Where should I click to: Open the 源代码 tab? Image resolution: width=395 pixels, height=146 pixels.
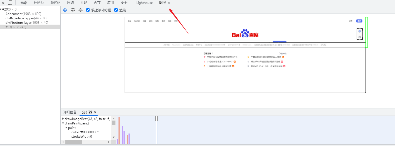pyautogui.click(x=55, y=3)
